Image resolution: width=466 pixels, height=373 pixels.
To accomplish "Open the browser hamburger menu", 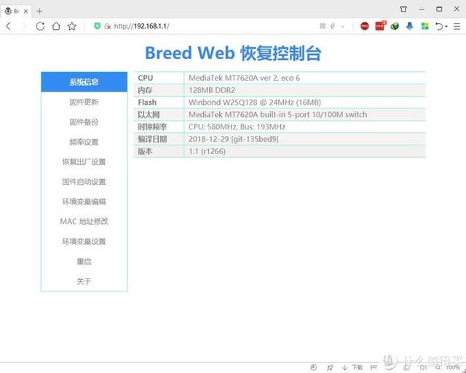I will 457,26.
